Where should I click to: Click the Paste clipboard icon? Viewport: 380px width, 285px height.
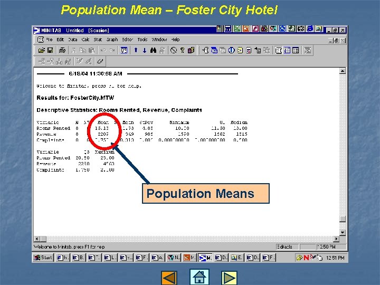click(92, 51)
